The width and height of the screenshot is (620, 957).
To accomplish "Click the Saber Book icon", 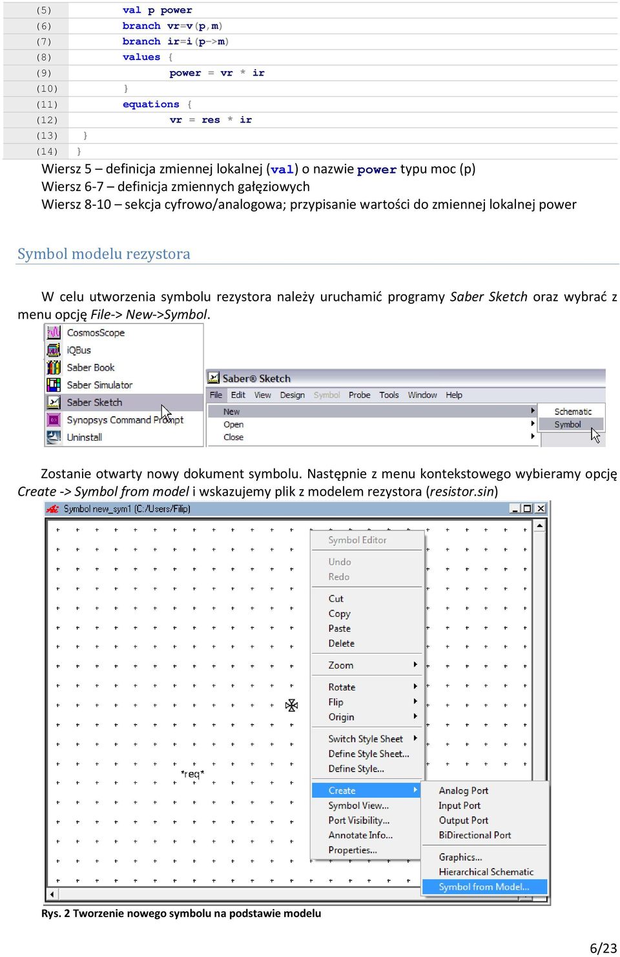I will tap(54, 367).
